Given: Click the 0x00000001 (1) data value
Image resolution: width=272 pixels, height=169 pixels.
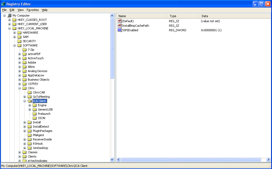Looking at the screenshot, I should pos(211,30).
